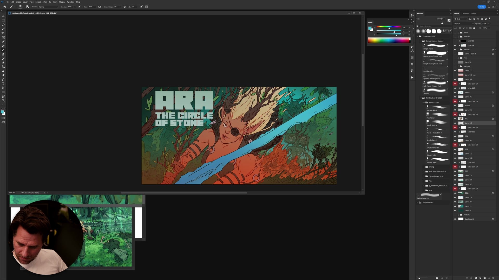Viewport: 499px width, 280px height.
Task: Select the Crop tool
Action: click(x=3, y=33)
